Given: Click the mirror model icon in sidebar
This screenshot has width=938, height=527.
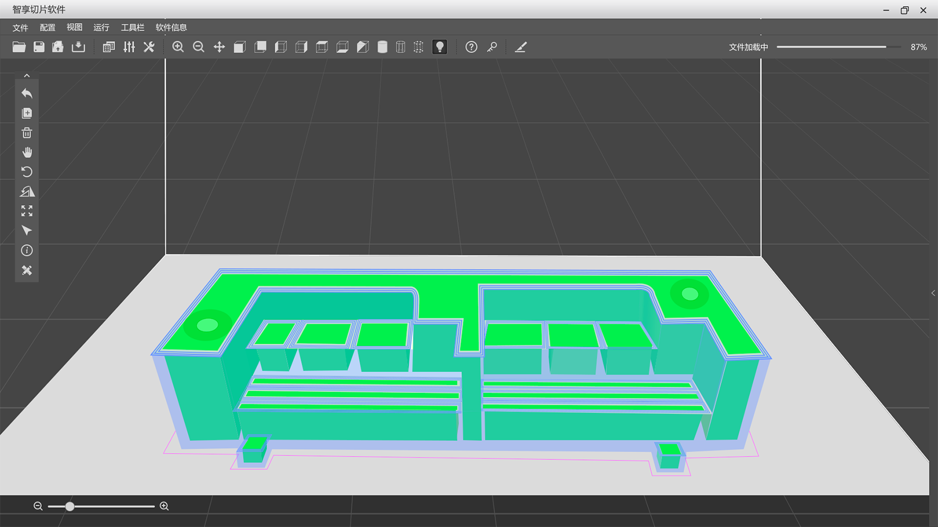Looking at the screenshot, I should coord(27,192).
